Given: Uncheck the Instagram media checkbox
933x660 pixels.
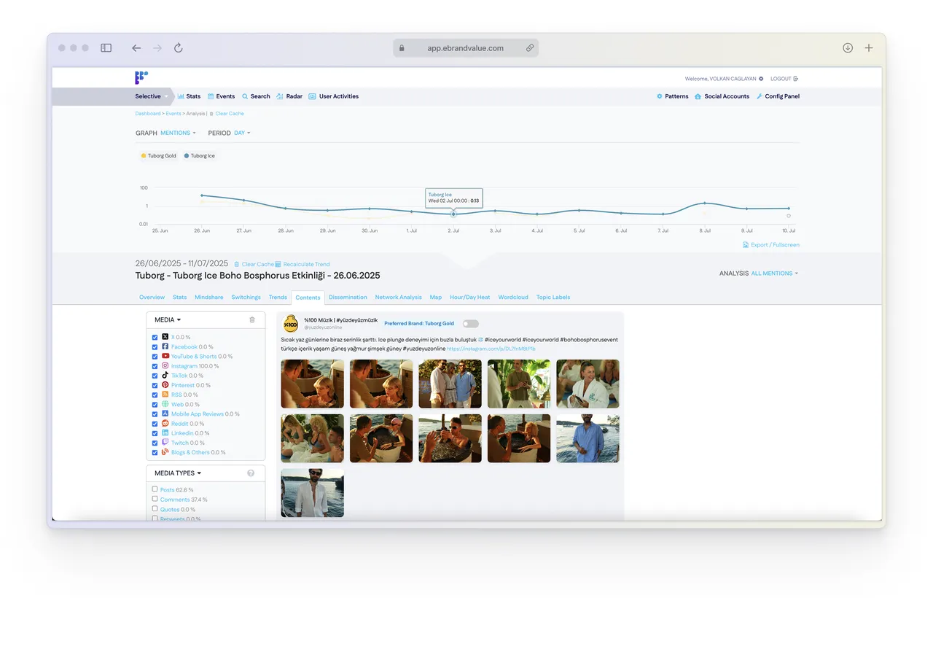Looking at the screenshot, I should coord(155,366).
